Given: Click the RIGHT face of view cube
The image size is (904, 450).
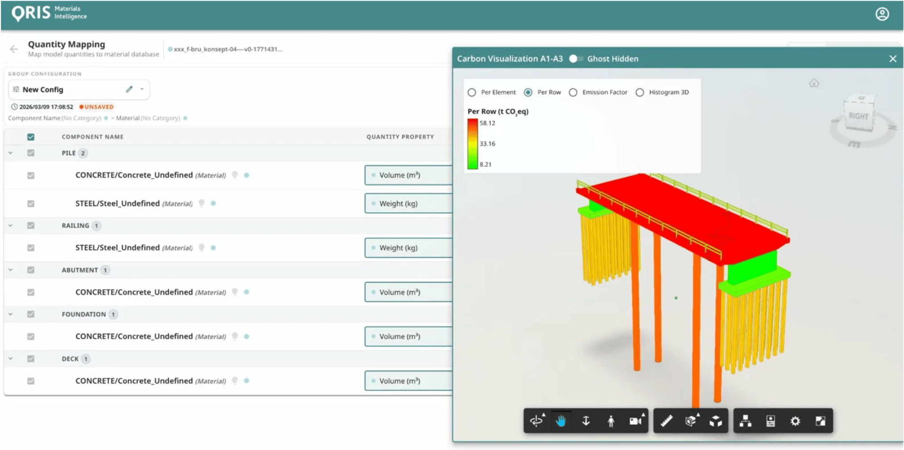Looking at the screenshot, I should tap(858, 116).
